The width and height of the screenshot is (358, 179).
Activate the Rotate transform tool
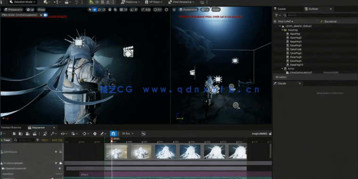[100, 9]
